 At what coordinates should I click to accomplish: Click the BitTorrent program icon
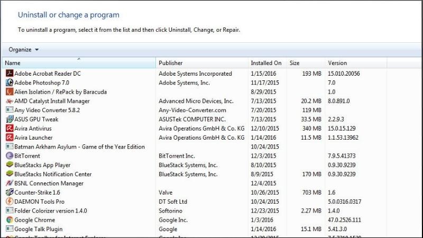[9, 156]
